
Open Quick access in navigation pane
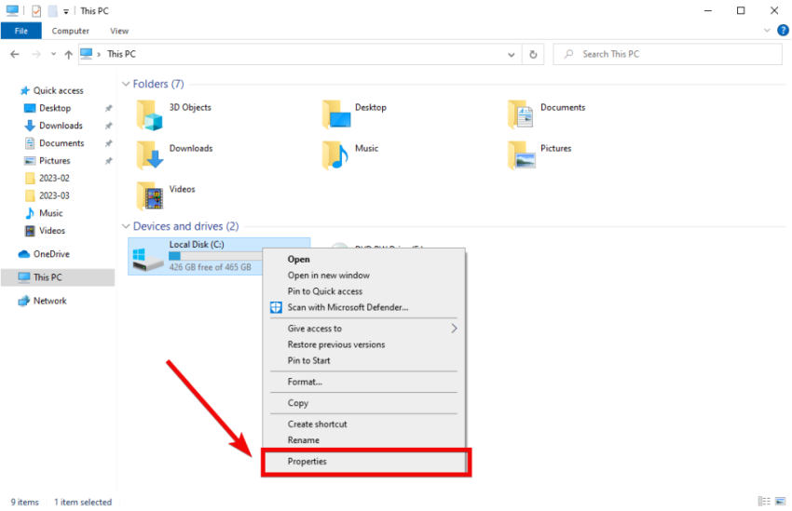tap(58, 91)
